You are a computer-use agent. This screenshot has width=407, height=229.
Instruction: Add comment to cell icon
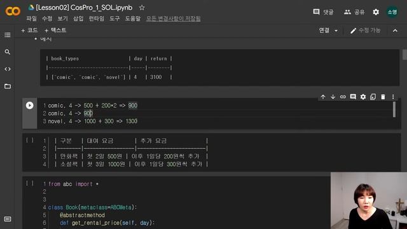coord(353,97)
